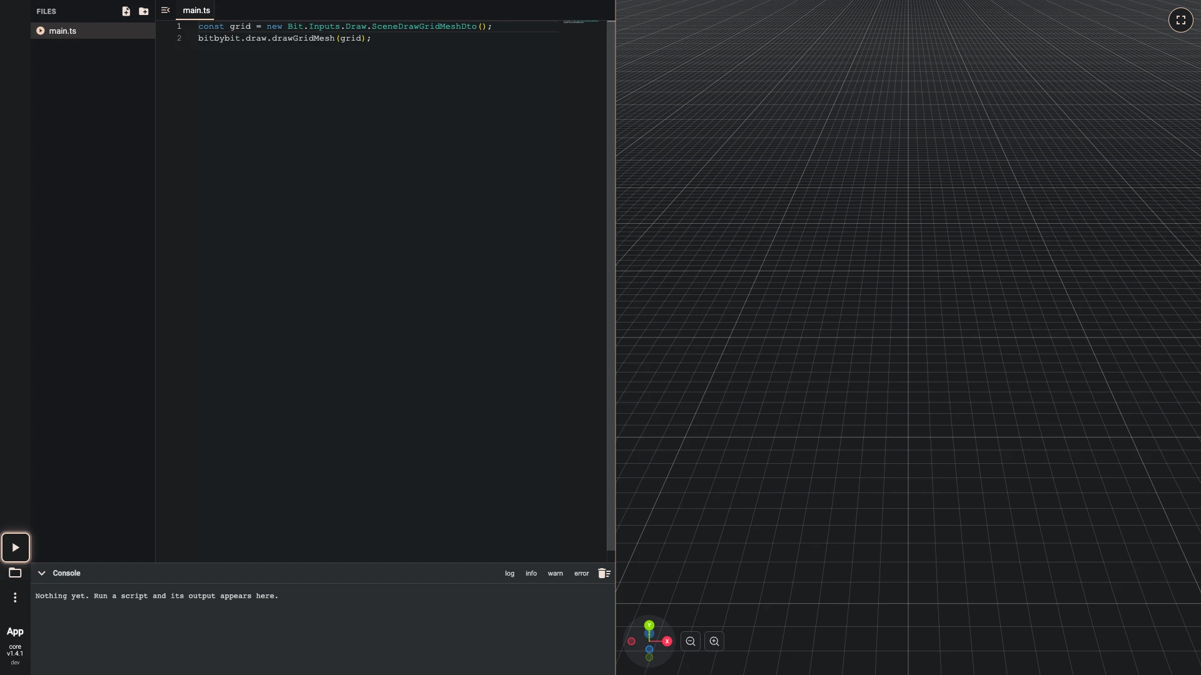Collapse the Console panel chevron
The image size is (1201, 675).
point(42,573)
